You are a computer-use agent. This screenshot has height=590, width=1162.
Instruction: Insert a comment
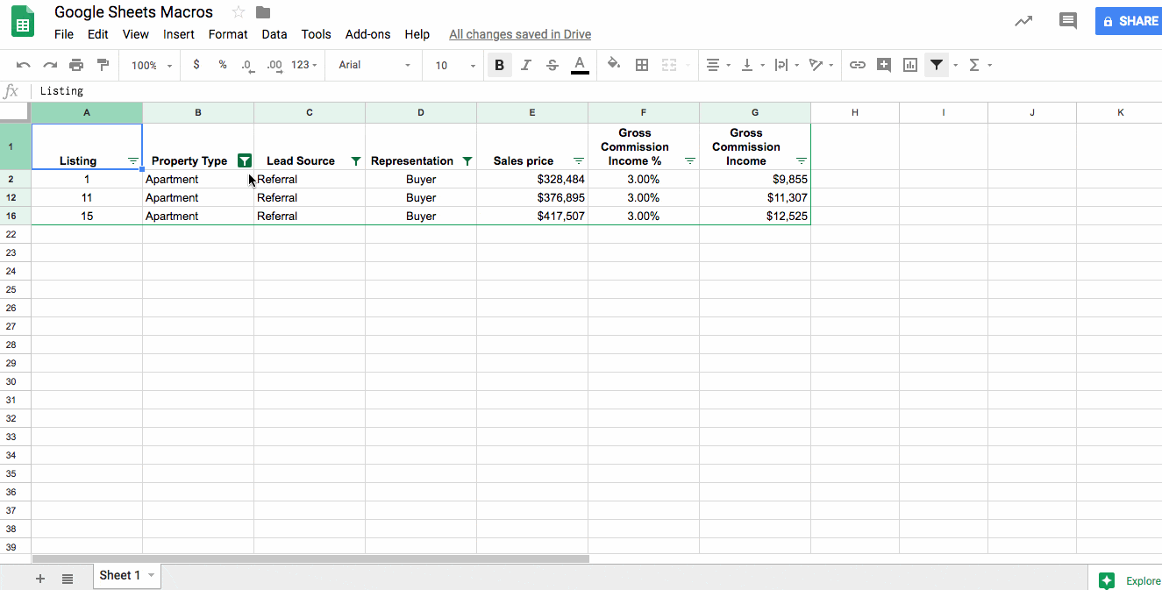[x=883, y=65]
